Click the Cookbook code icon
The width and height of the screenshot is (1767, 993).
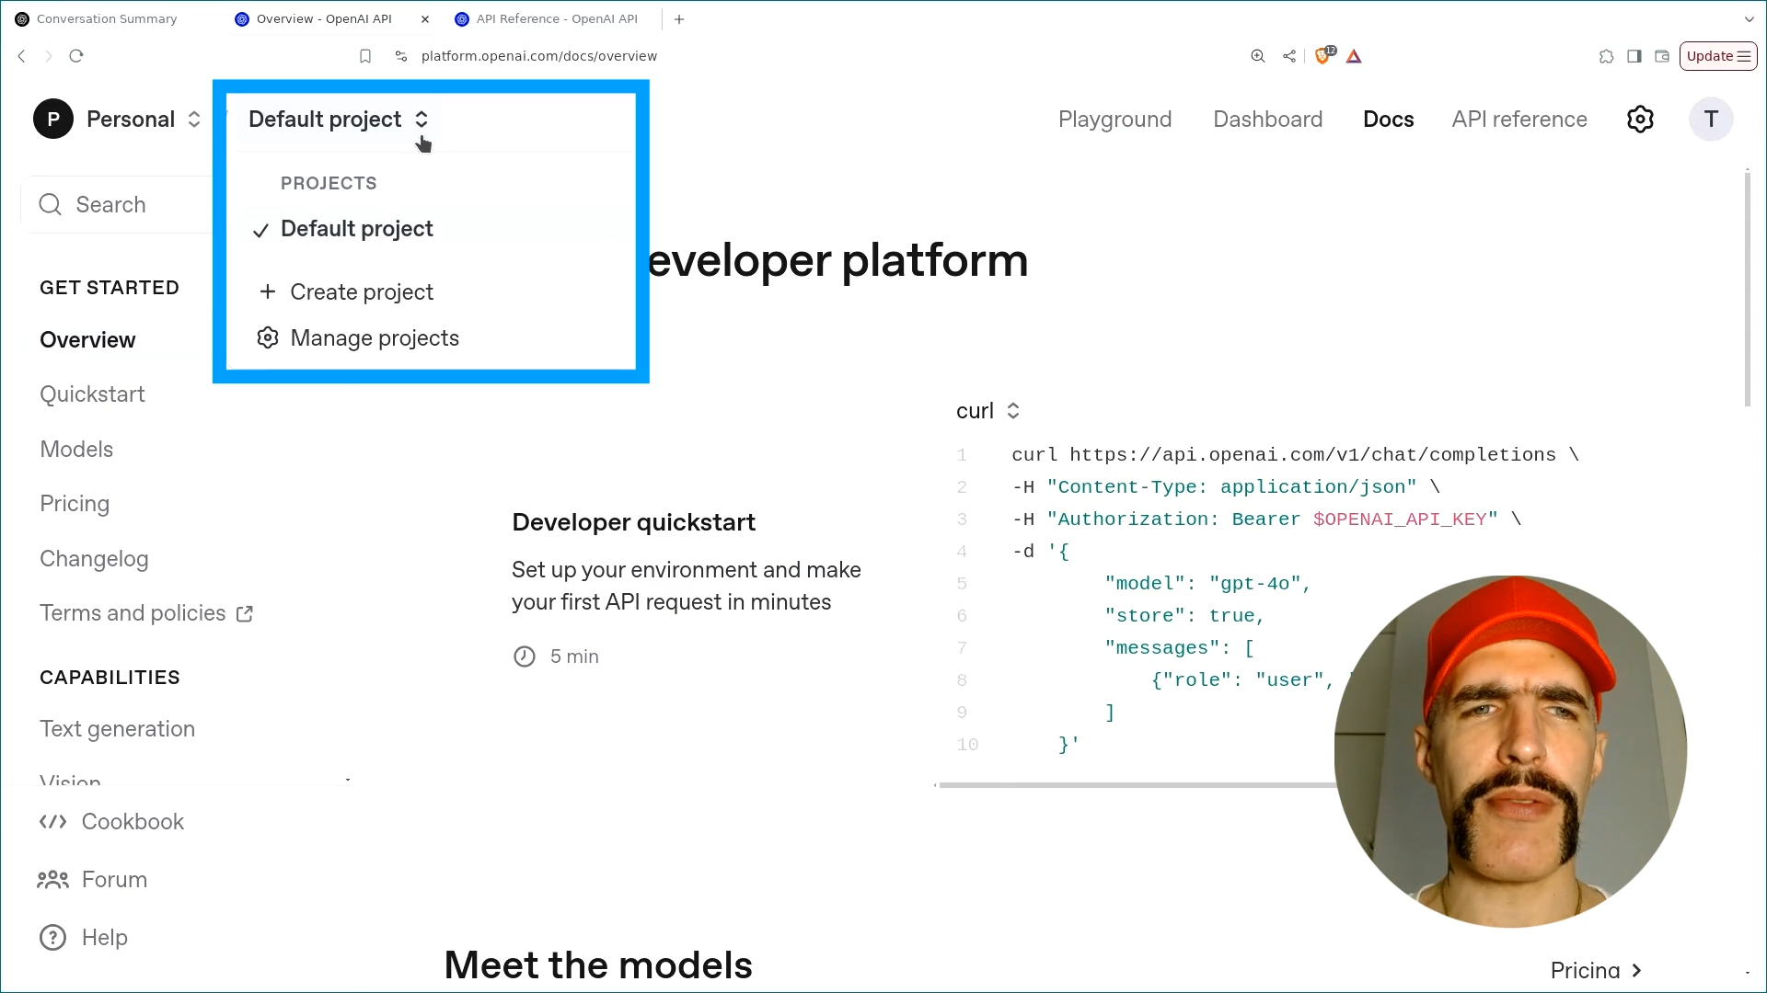click(x=52, y=822)
